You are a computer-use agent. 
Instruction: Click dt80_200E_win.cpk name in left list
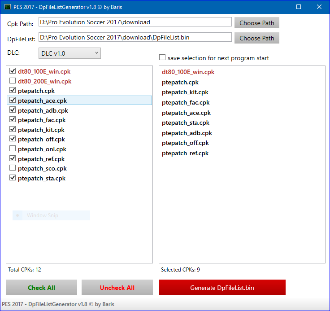tap(45, 81)
